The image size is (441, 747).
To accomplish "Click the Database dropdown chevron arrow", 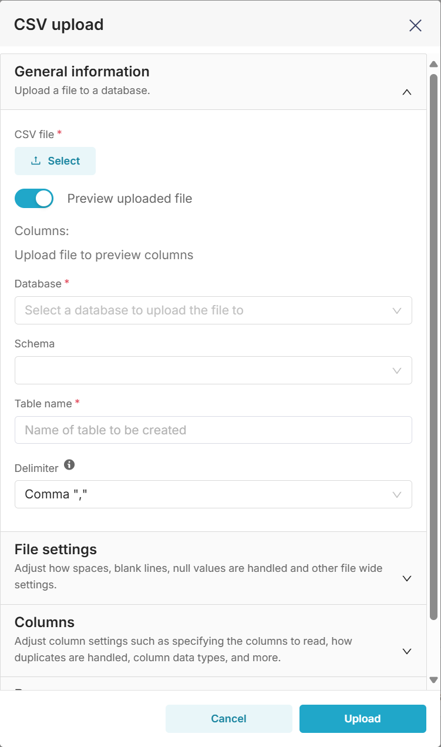I will tap(397, 310).
